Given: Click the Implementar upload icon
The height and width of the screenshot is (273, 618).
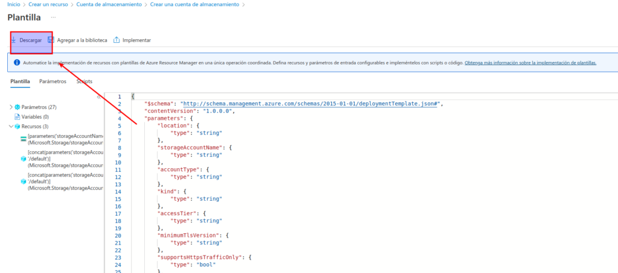Looking at the screenshot, I should [116, 40].
